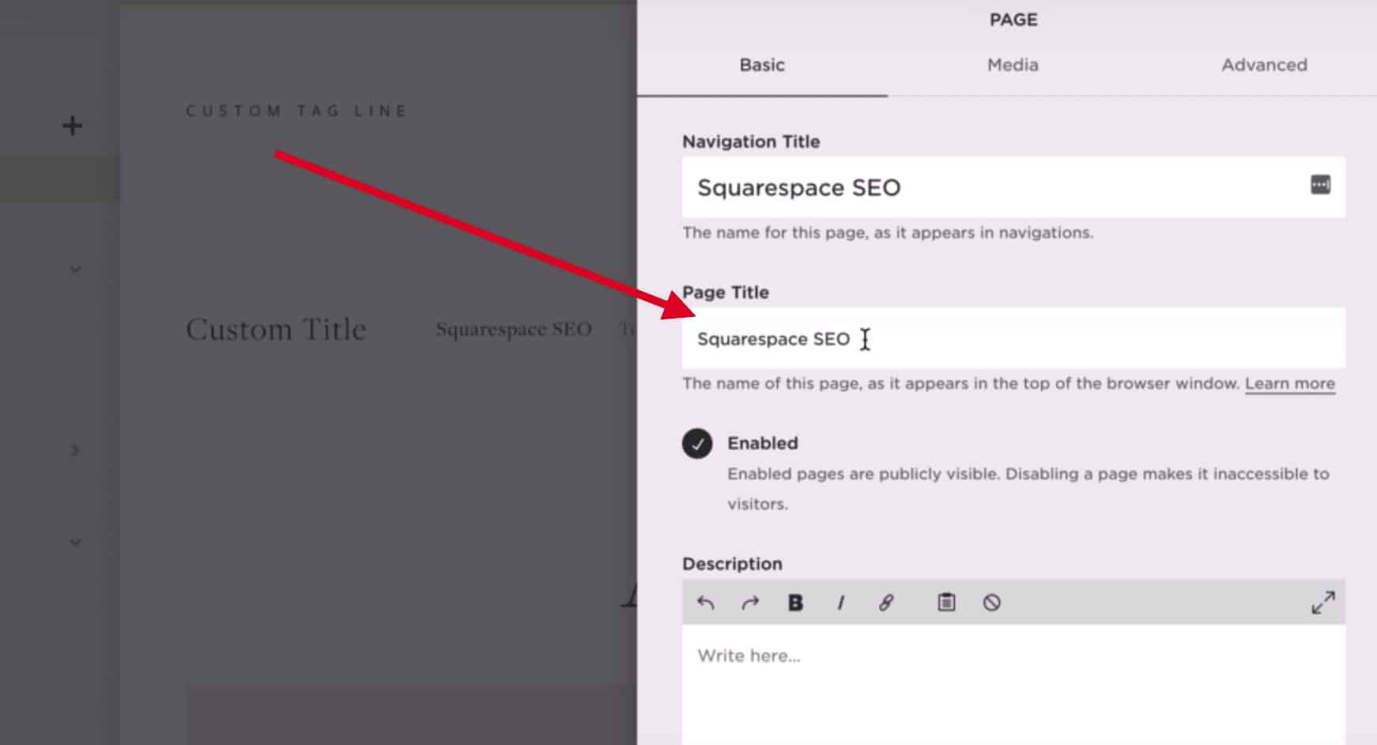Click the PAGE panel heading

(x=1013, y=20)
